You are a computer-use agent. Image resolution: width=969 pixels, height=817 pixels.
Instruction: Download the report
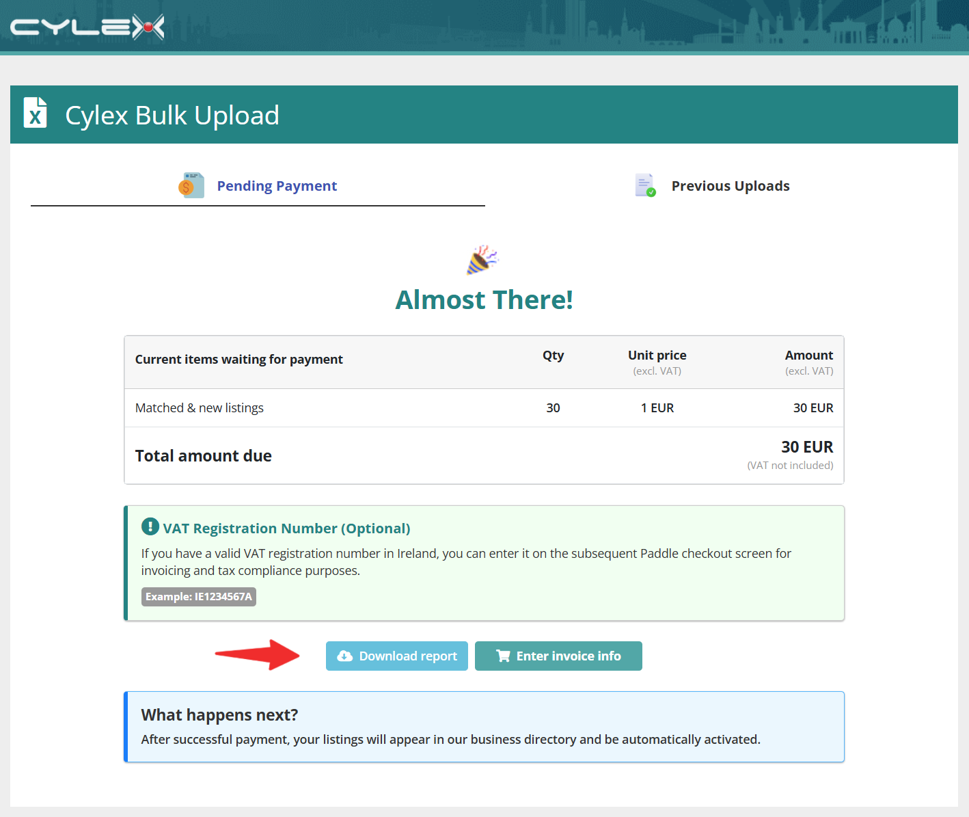(397, 656)
